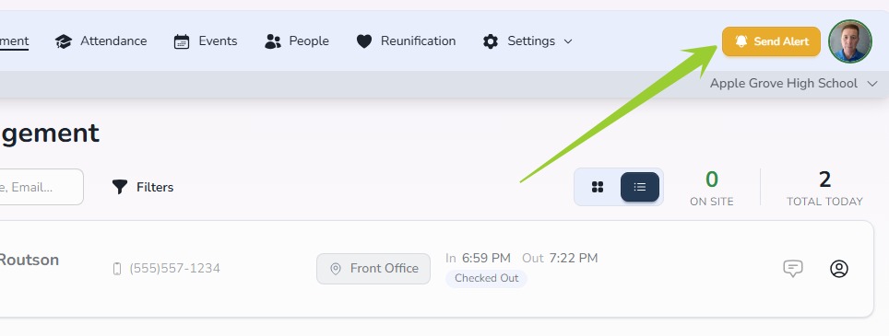
Task: Click the Settings gear icon
Action: 491,41
